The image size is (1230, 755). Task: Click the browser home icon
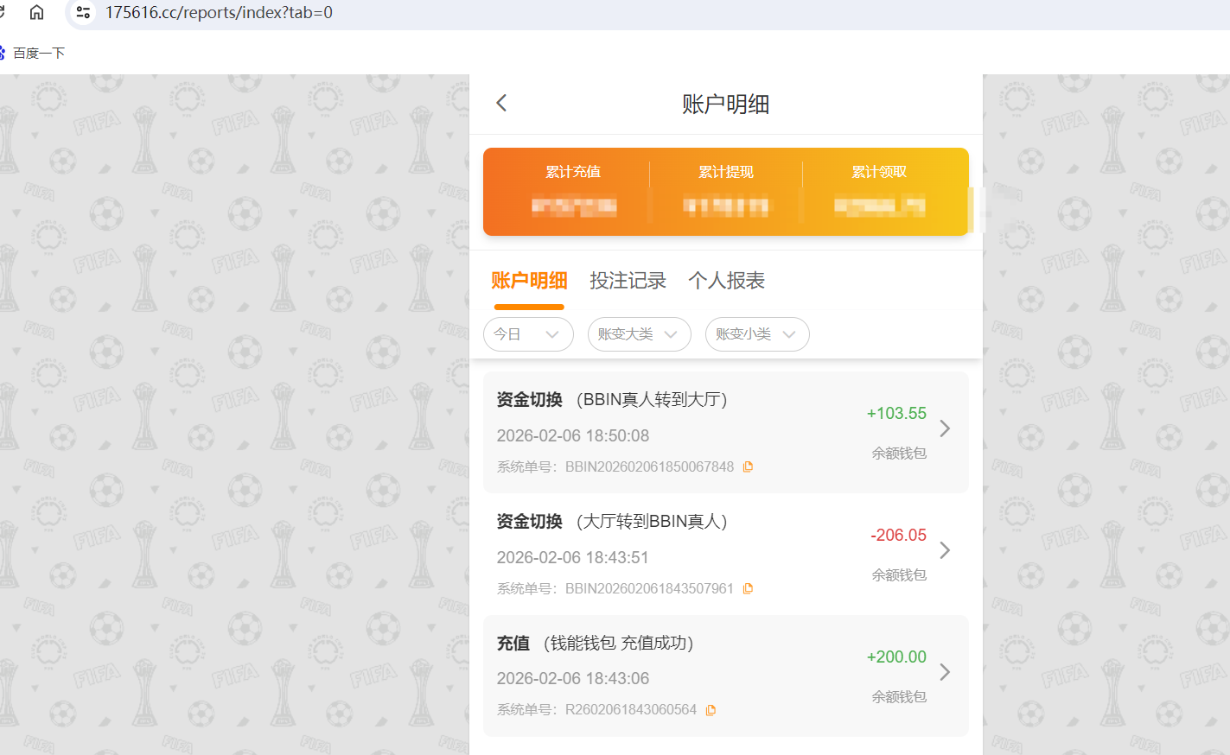point(35,13)
